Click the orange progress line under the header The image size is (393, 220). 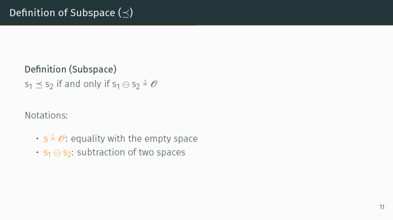pyautogui.click(x=98, y=25)
